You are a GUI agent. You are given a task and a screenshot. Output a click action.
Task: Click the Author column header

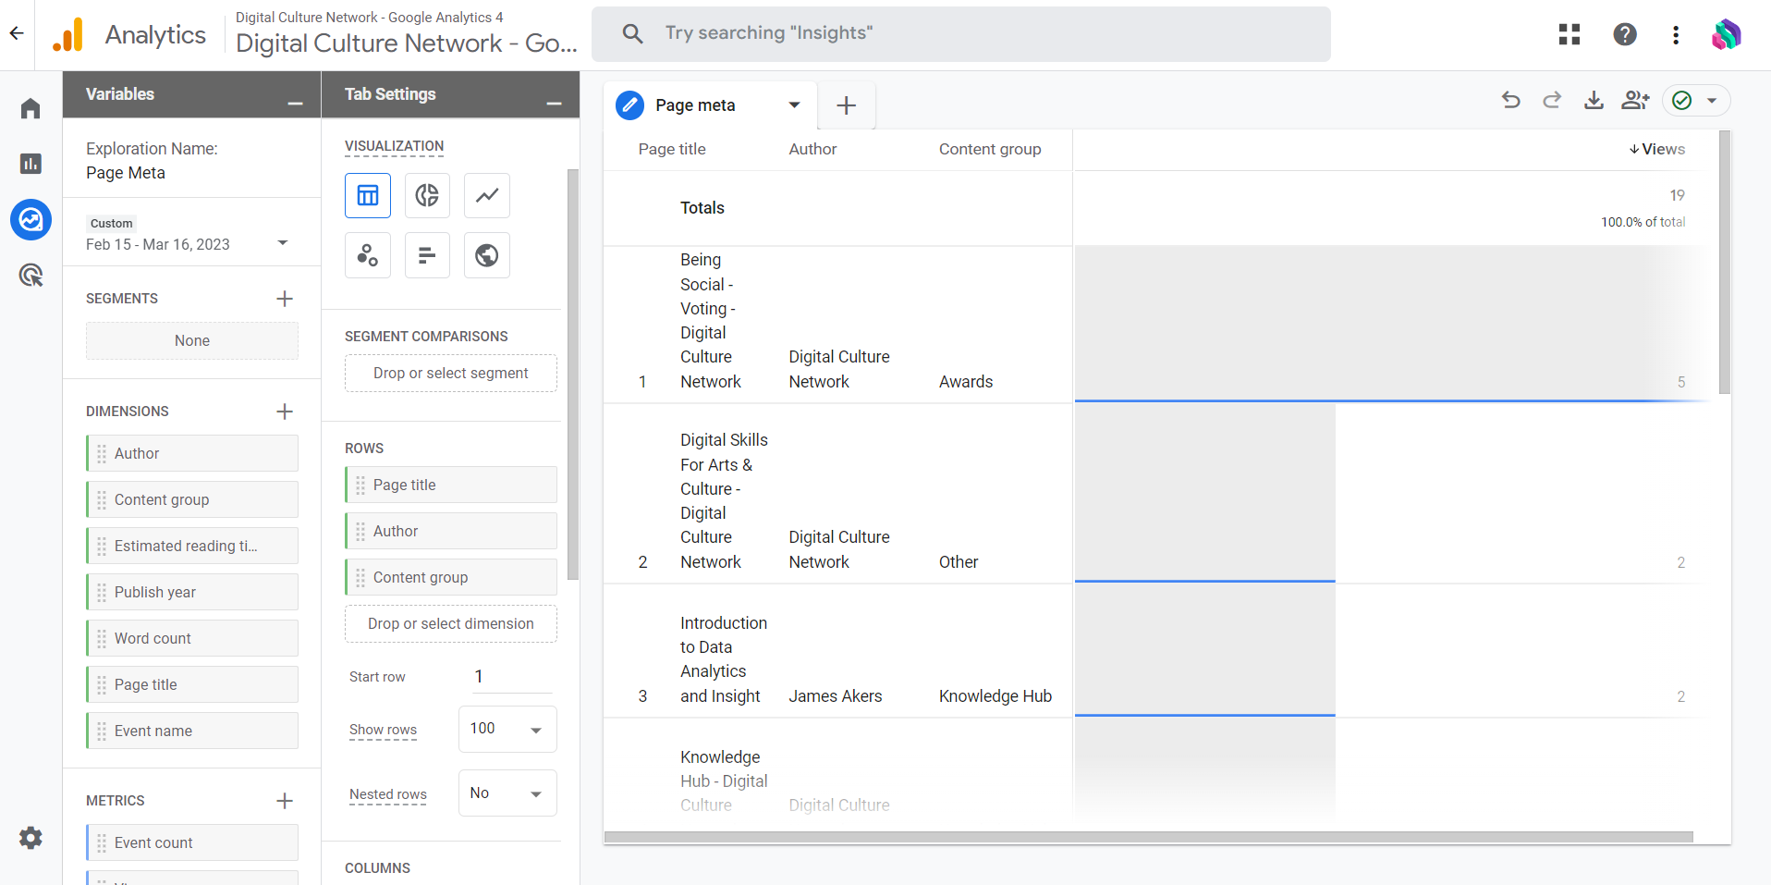click(812, 149)
